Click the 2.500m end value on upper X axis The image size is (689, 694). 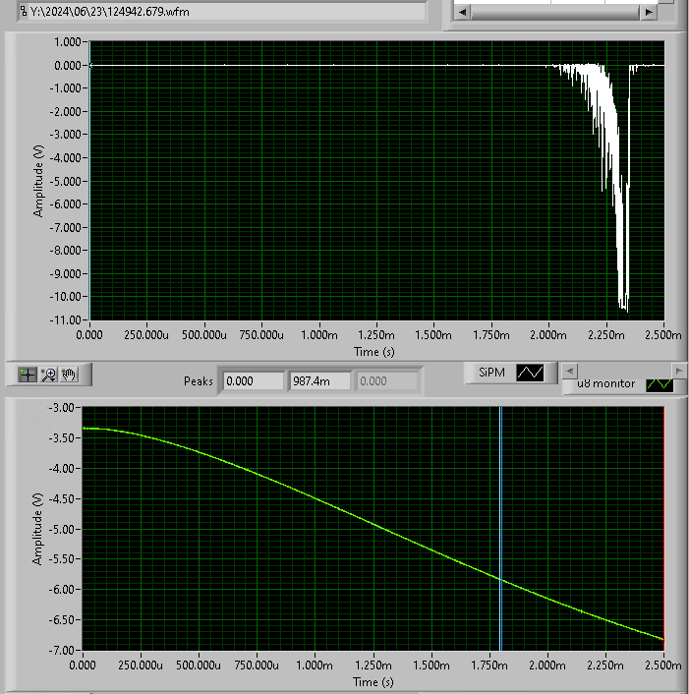(x=662, y=335)
